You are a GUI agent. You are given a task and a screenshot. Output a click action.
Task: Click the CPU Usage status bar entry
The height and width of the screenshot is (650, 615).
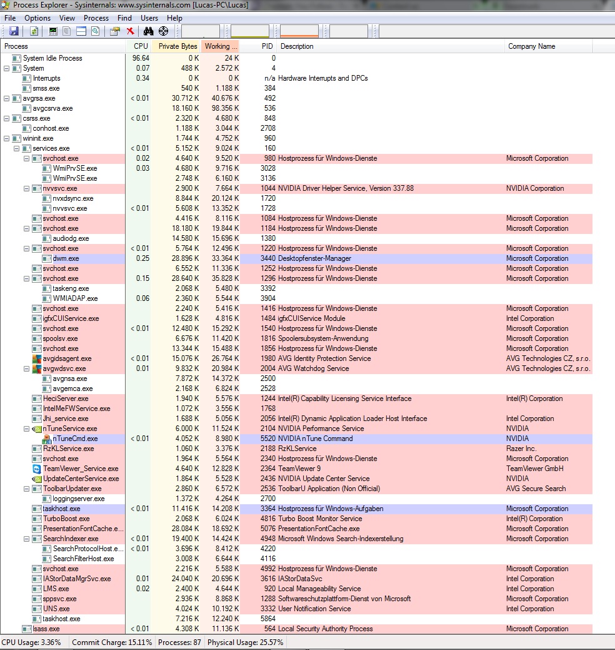click(x=31, y=642)
